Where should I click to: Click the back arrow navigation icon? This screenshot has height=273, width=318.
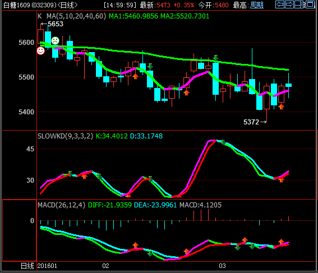tap(280, 4)
